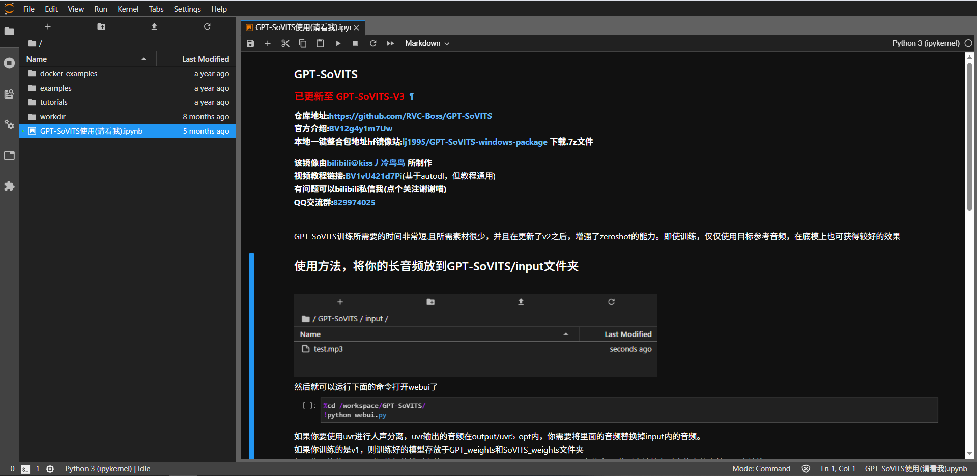Open the BV12g4y1m7Uw link
The image size is (977, 476).
pyautogui.click(x=360, y=128)
